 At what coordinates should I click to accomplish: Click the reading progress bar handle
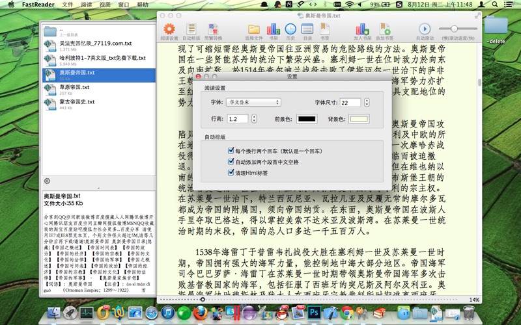click(x=203, y=300)
